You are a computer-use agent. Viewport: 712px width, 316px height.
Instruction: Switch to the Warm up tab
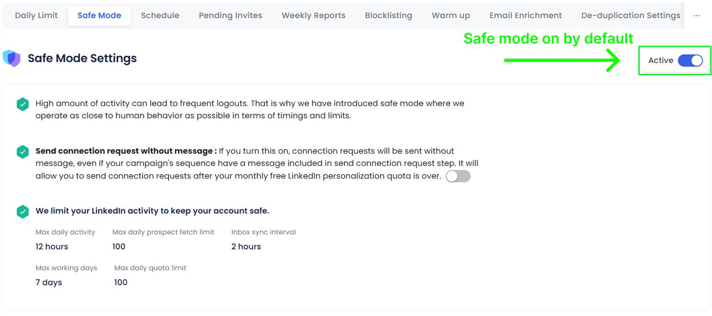[450, 15]
